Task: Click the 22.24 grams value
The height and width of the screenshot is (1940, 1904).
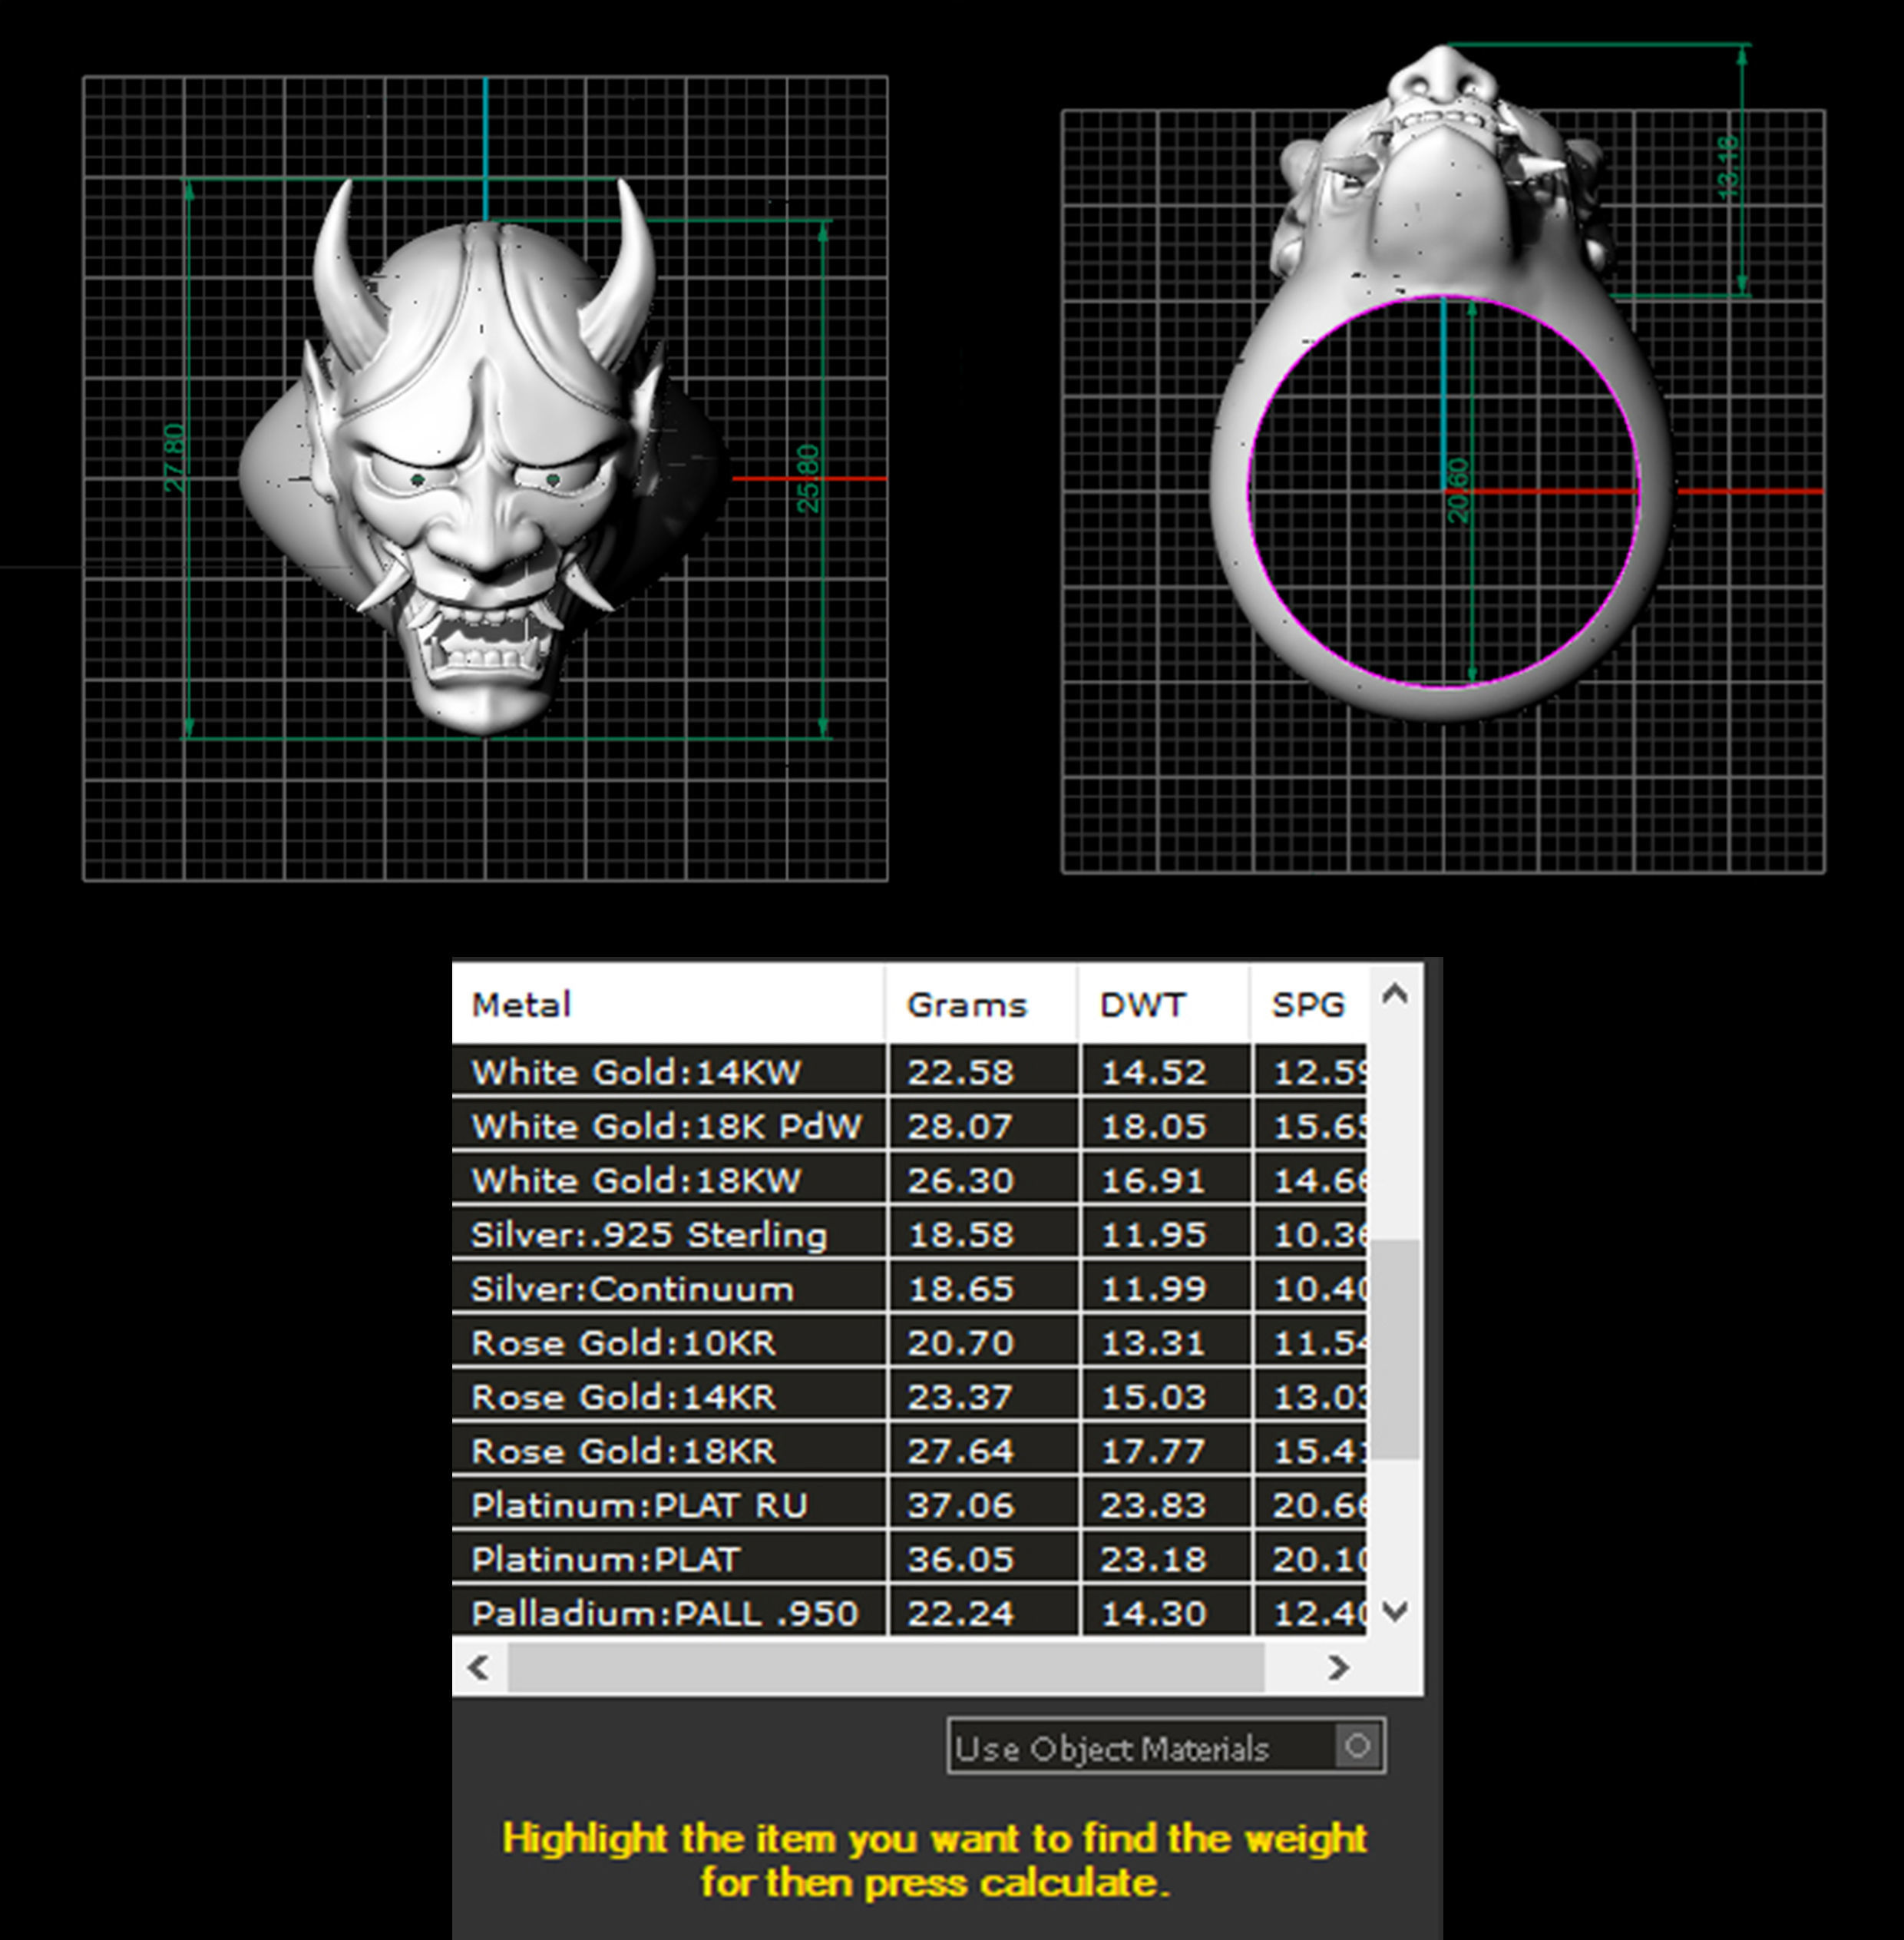Action: 960,1613
